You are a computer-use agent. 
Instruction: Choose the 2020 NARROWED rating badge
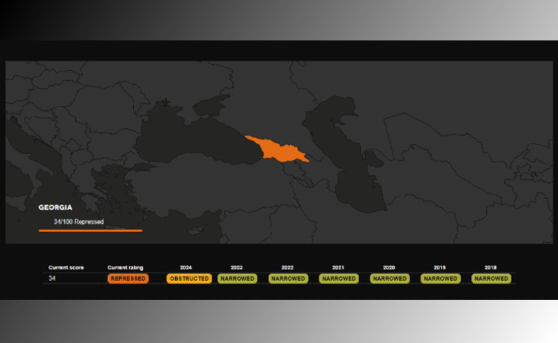coord(389,278)
